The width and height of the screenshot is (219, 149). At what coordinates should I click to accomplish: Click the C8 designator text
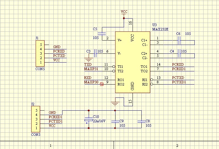[148, 121]
